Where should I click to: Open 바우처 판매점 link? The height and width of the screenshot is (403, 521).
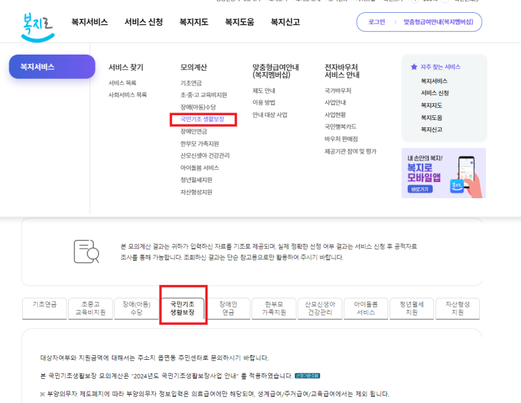pyautogui.click(x=341, y=139)
